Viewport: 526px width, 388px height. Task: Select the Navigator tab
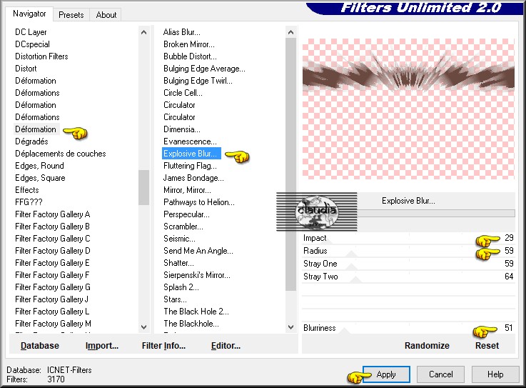click(29, 14)
